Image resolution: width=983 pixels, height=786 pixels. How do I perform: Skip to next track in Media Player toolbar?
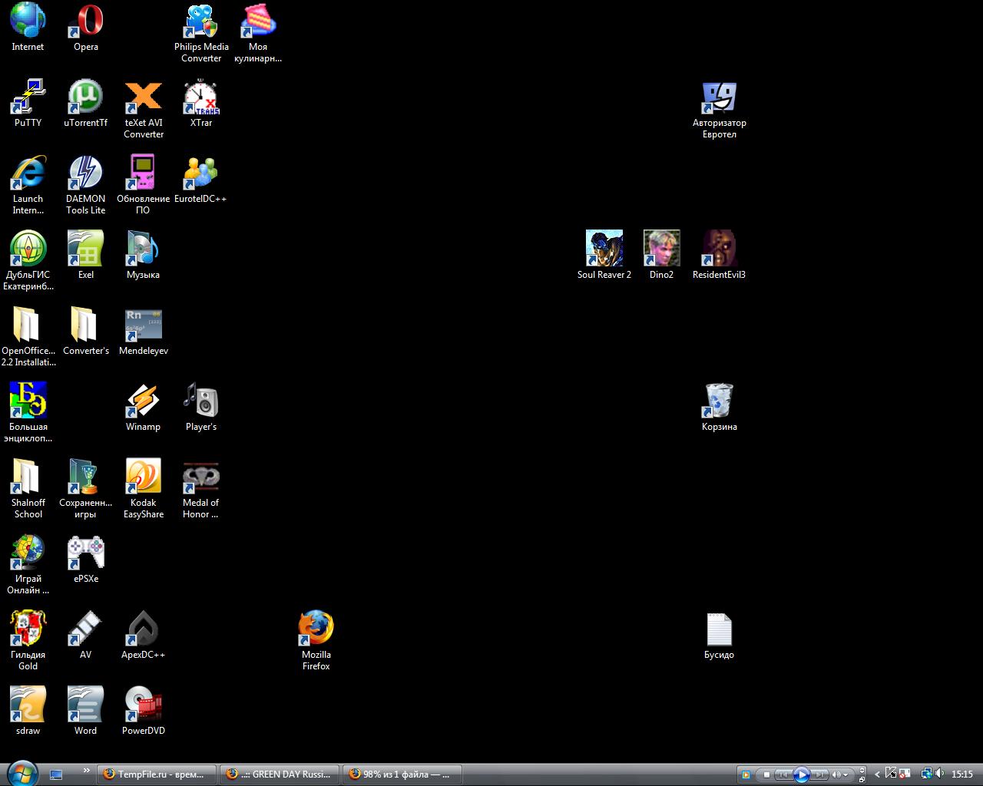click(x=819, y=774)
